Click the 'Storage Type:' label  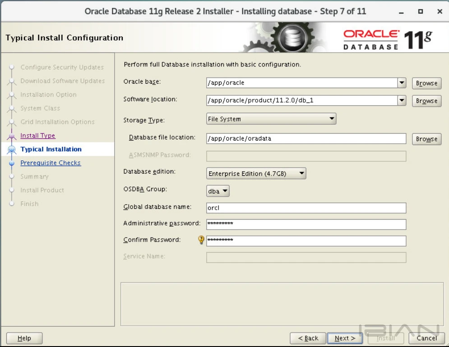(x=144, y=120)
